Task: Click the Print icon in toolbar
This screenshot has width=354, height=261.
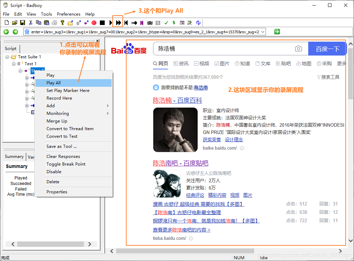Action: 54,23
